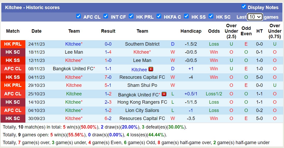Click red card icon beside Kitchee on 08/11/23

[x=151, y=69]
